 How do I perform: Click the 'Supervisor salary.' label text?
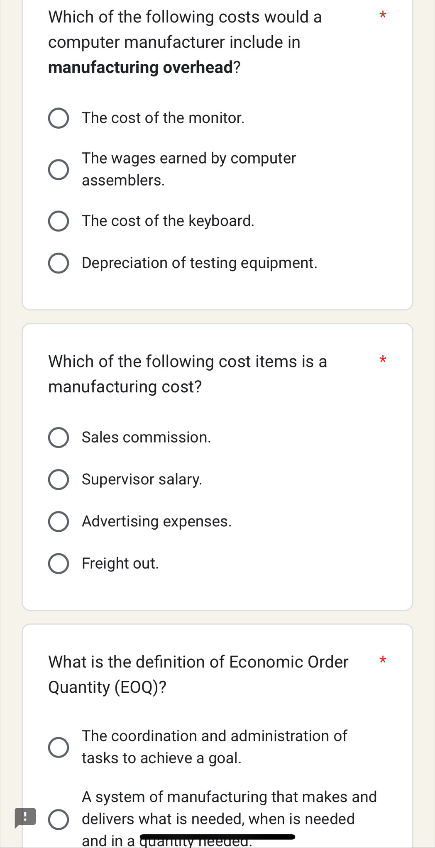coord(142,479)
